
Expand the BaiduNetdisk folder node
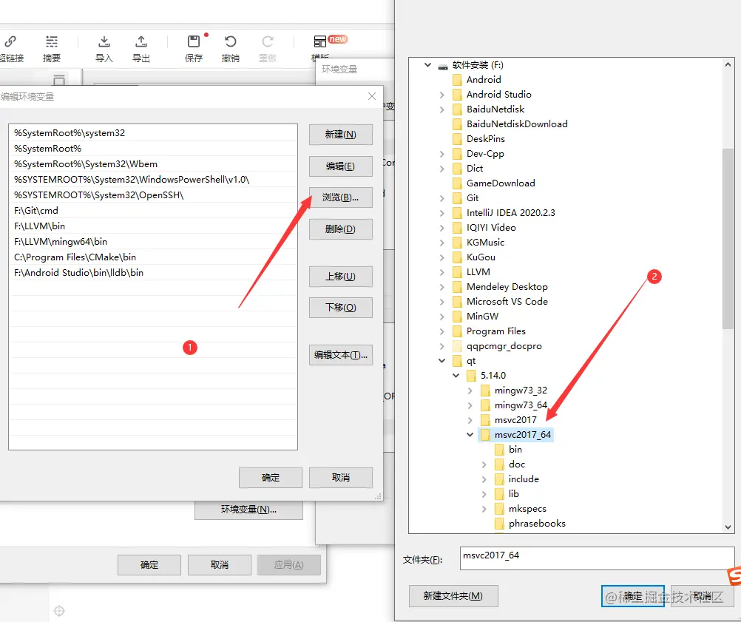[441, 109]
